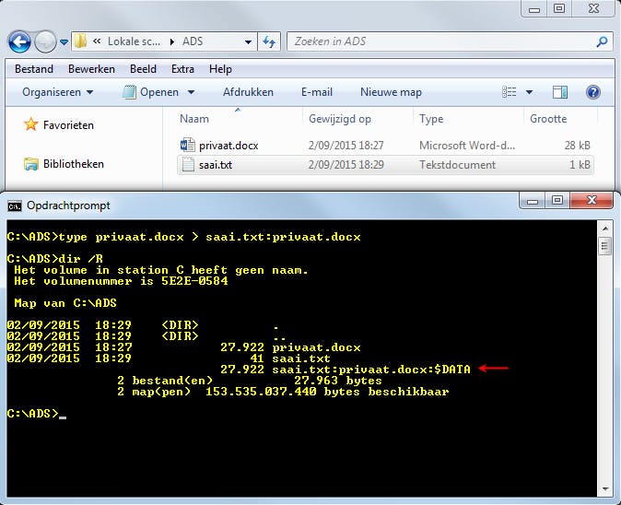
Task: Open the recent locations dropdown arrow
Action: tap(64, 41)
